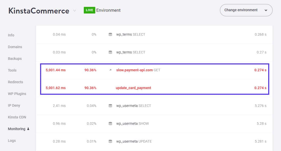
Task: Click database icon on wp_usermeta SHOW row
Action: coord(110,123)
